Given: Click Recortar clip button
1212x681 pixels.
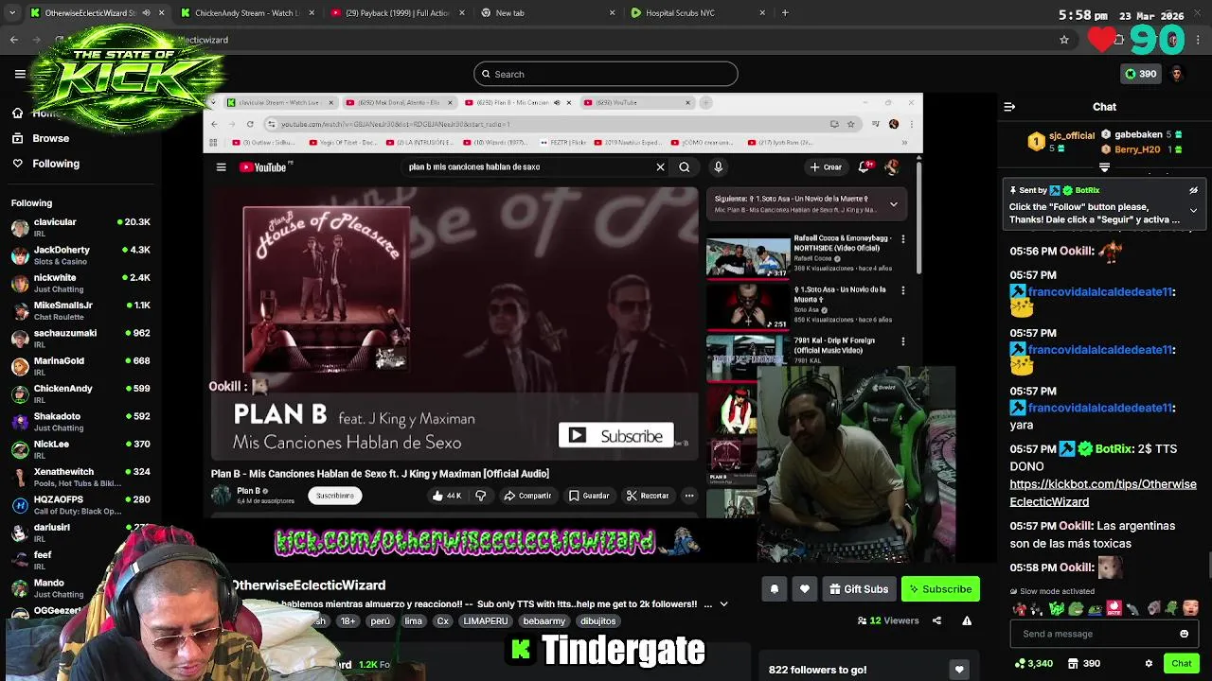Looking at the screenshot, I should click(x=648, y=496).
